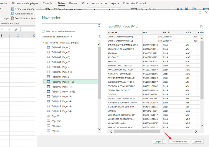Click the insert function fx icon
Screen dimensions: 209x147
(x=16, y=29)
